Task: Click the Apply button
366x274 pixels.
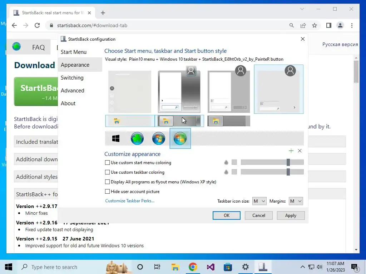Action: pyautogui.click(x=291, y=215)
